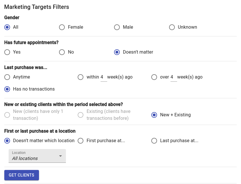Click the within weeks number field
The image size is (241, 184).
coord(104,77)
